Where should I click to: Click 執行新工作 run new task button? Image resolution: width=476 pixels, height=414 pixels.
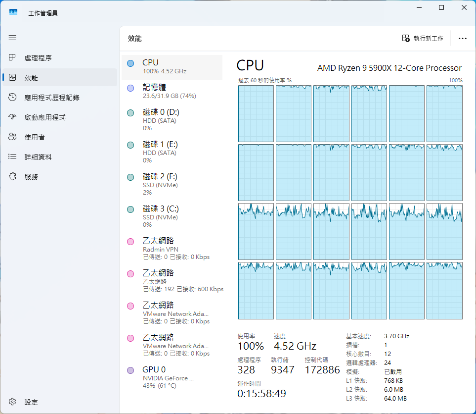coord(423,38)
